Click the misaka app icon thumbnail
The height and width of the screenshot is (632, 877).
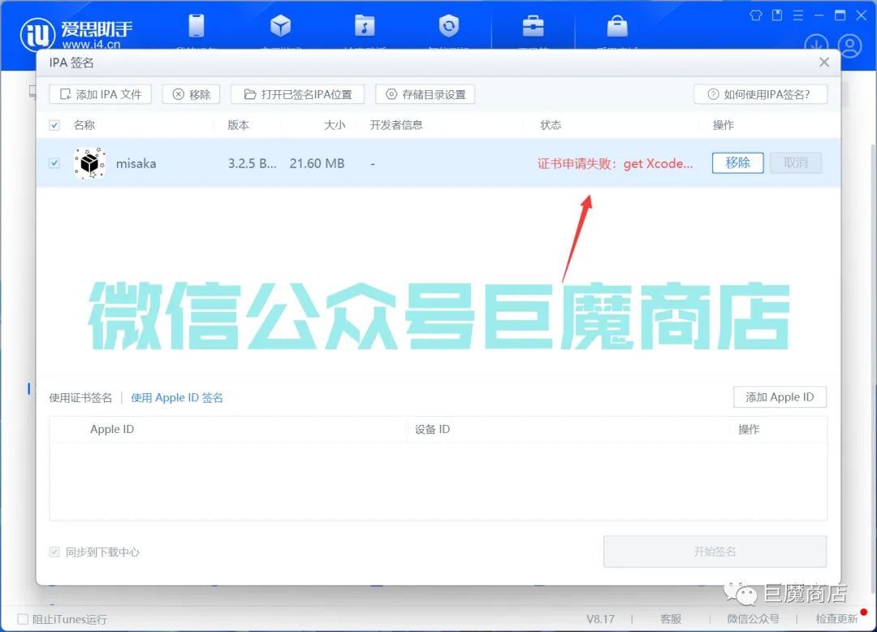click(x=89, y=163)
